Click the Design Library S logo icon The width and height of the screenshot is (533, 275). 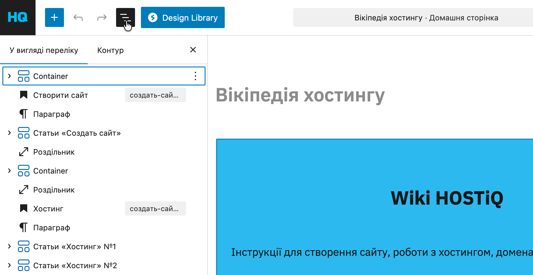pos(153,17)
